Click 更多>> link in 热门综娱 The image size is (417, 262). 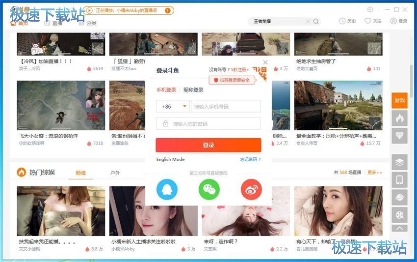(375, 173)
